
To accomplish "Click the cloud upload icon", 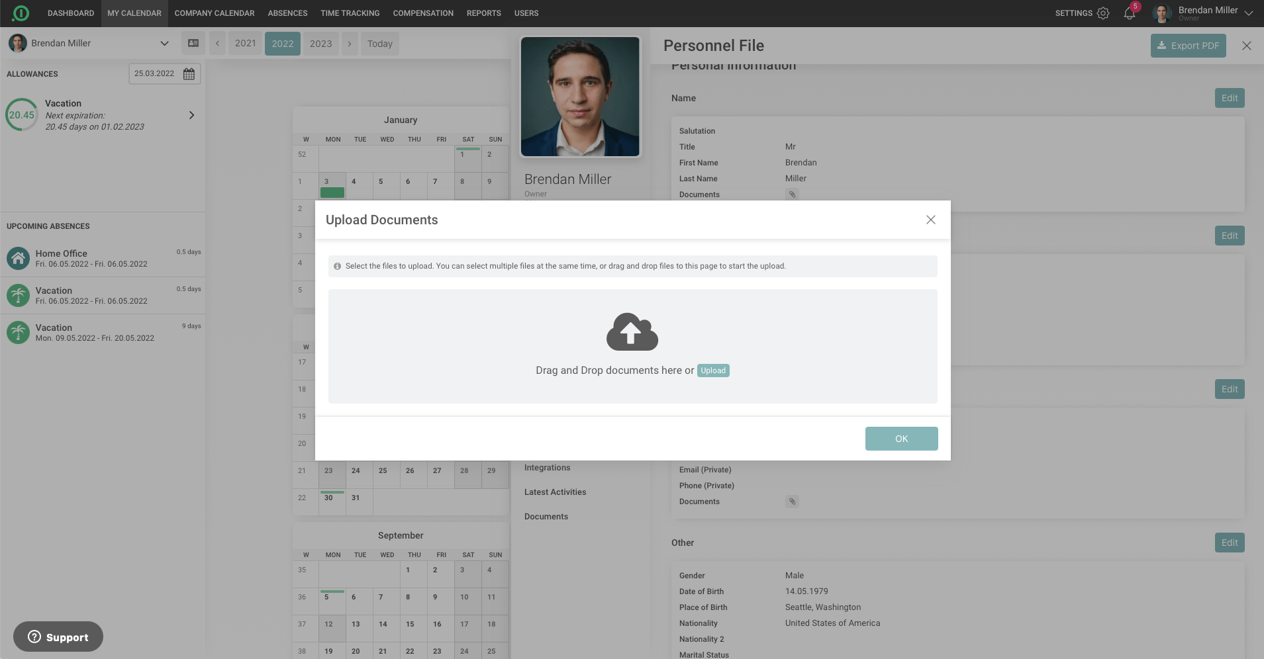I will [x=632, y=331].
